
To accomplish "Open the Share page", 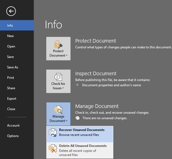I will [x=11, y=88].
